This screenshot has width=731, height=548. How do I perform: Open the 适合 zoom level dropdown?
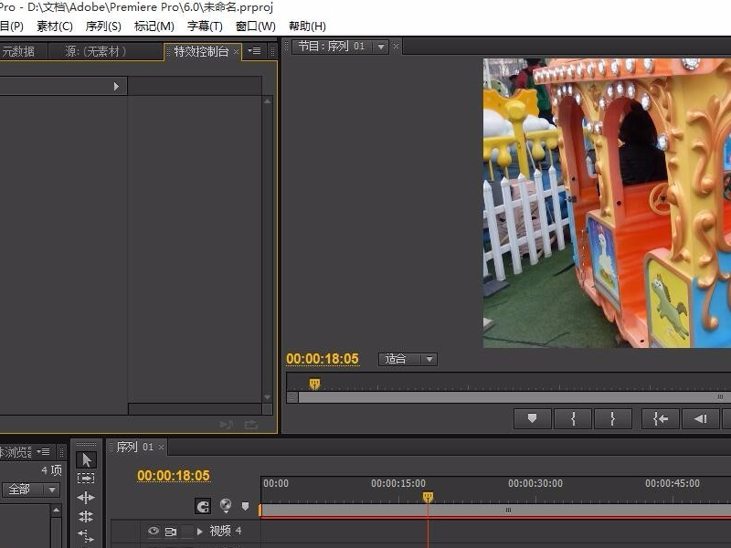tap(408, 359)
